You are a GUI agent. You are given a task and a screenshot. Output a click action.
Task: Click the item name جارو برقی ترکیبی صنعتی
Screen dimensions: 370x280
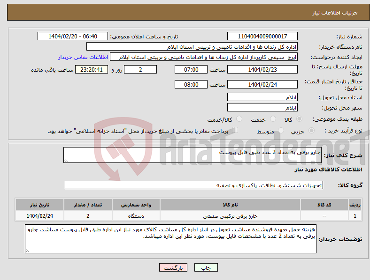coord(230,216)
